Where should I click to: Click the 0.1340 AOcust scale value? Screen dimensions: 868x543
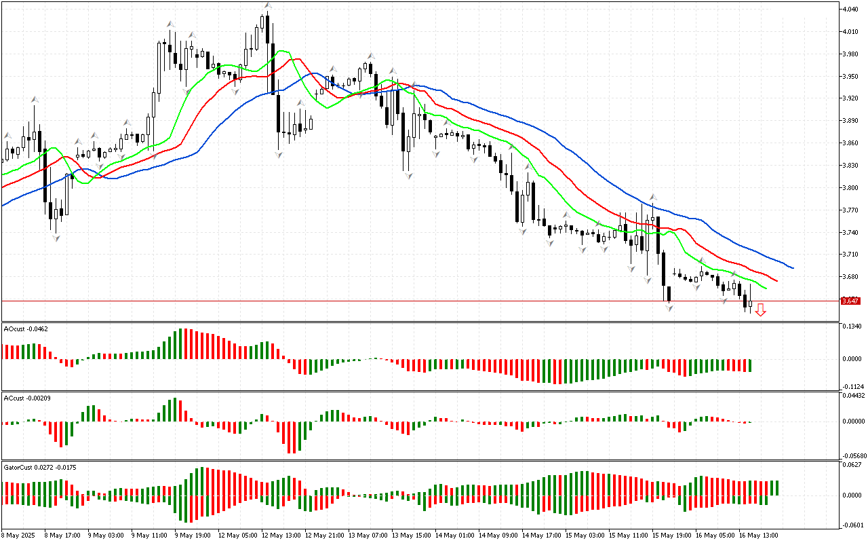tap(852, 326)
